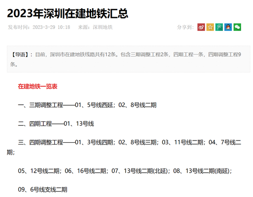Share the article to Sina Weibo
The height and width of the screenshot is (197, 253).
(x=201, y=27)
